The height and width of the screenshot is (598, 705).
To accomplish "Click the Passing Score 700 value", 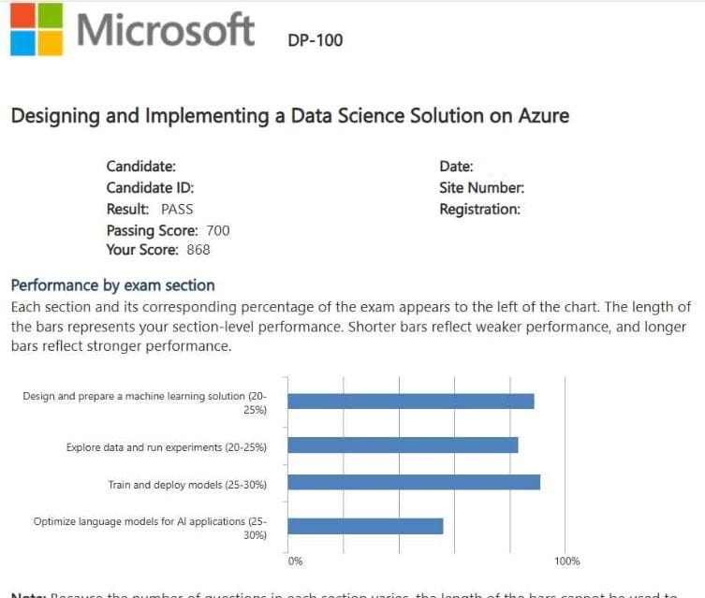I will click(217, 230).
